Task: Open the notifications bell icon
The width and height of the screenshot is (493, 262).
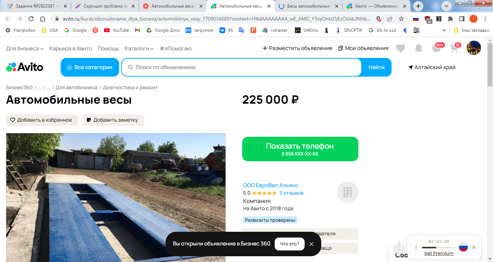Action: (x=418, y=48)
